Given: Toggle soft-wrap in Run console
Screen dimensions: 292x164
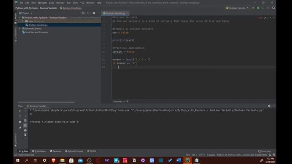Looking at the screenshot, I should [x=25, y=121].
